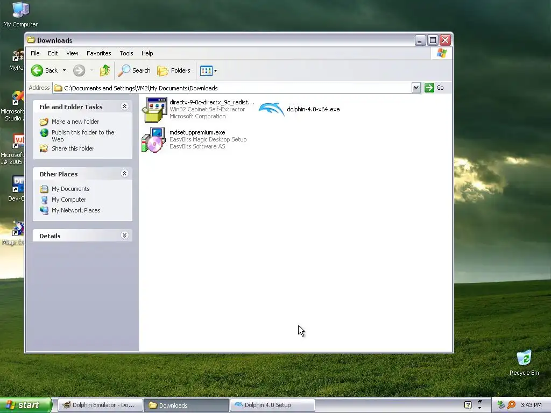Open the Edit menu
The height and width of the screenshot is (413, 551).
coord(53,53)
